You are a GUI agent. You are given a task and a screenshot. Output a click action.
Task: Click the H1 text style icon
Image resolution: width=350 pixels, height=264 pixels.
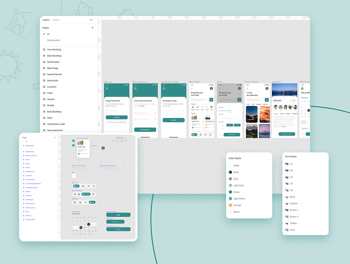point(286,164)
